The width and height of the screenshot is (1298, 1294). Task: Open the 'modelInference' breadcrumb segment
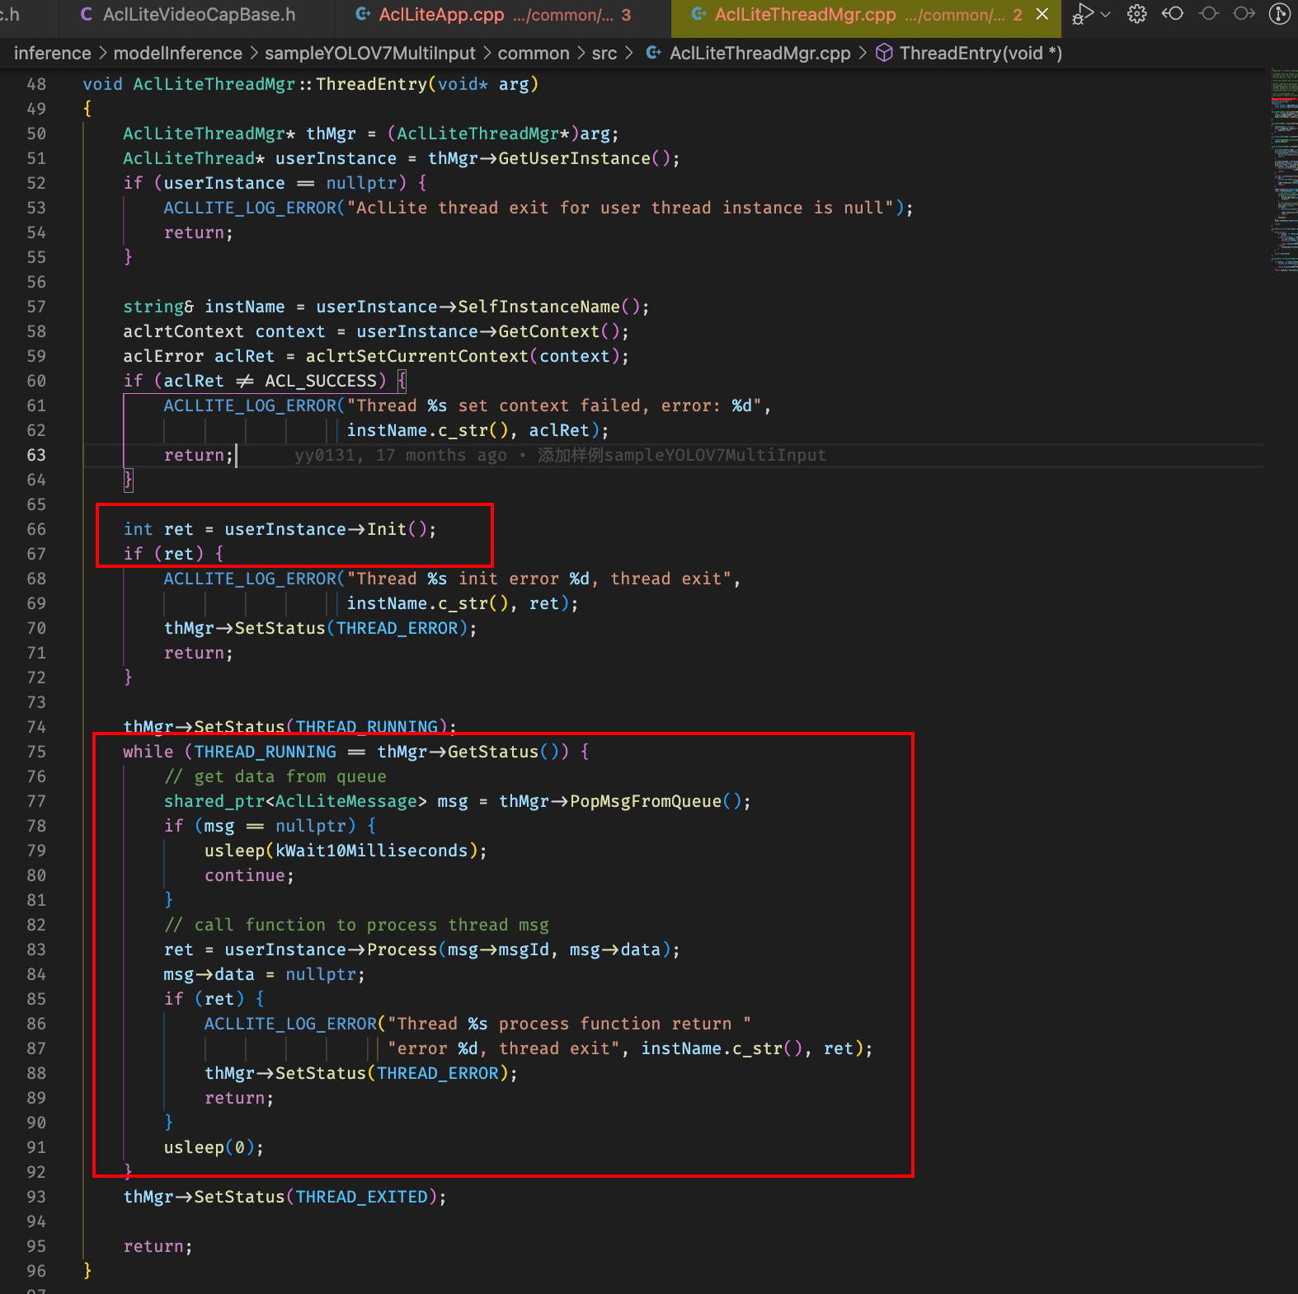(x=178, y=54)
